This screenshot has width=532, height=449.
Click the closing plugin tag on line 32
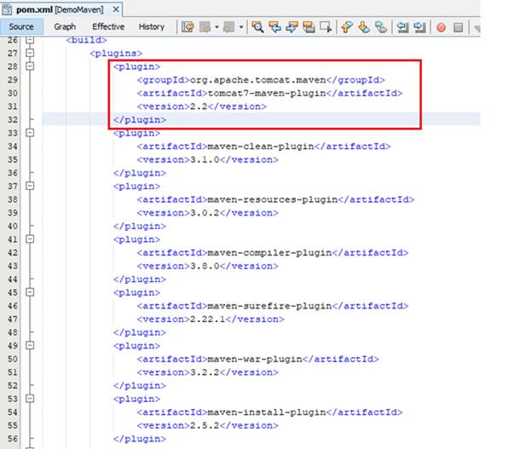click(x=140, y=120)
